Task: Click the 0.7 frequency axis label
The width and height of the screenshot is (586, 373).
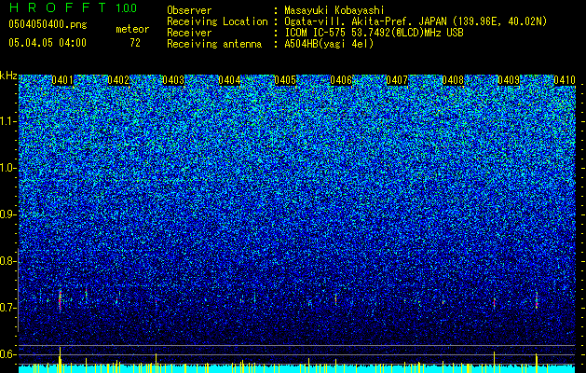Action: point(8,308)
